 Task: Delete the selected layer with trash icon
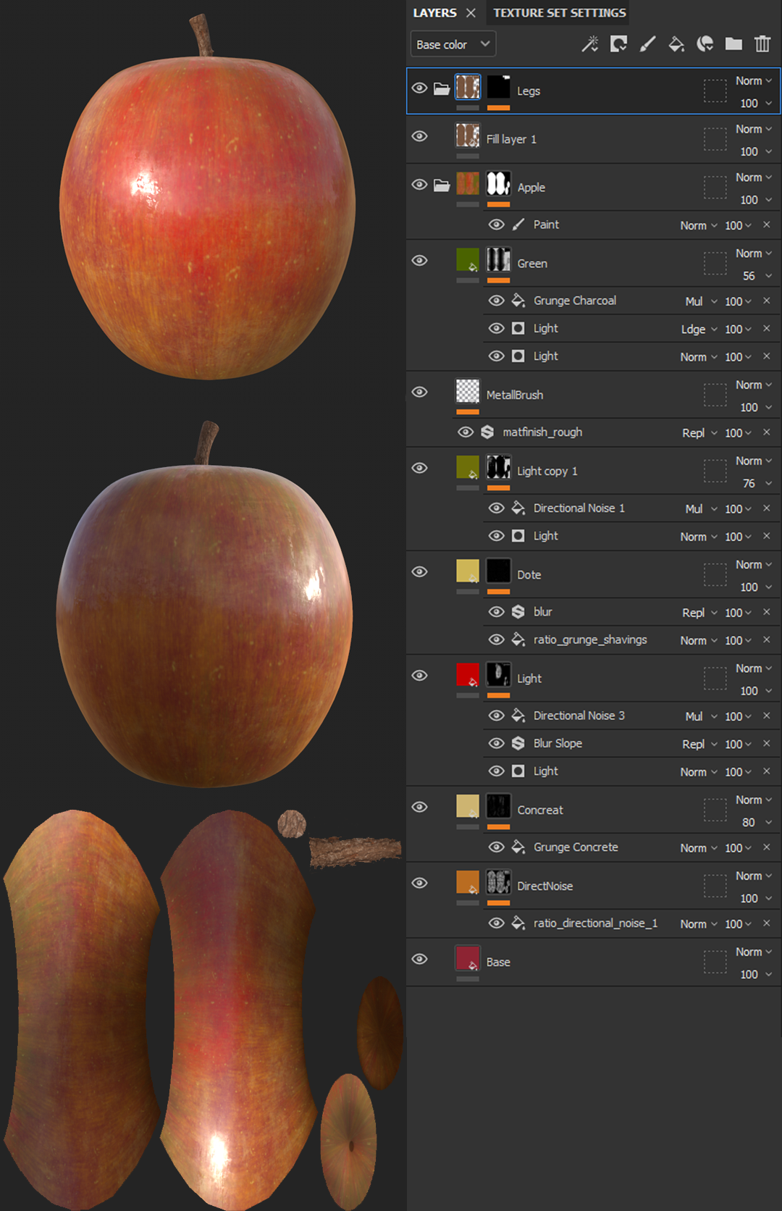click(x=762, y=44)
